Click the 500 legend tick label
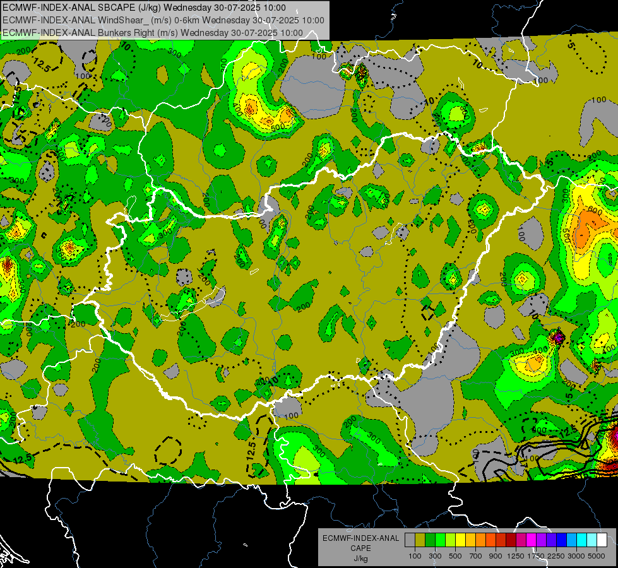Viewport: 618px width, 568px height. pos(455,556)
